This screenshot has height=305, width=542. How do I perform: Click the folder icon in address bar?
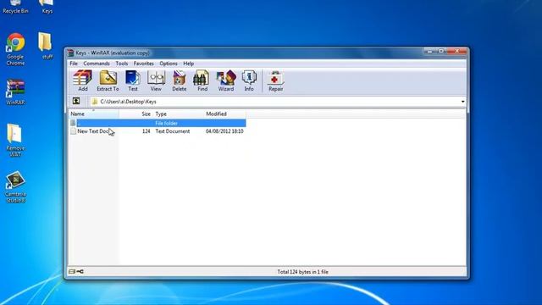[x=94, y=102]
